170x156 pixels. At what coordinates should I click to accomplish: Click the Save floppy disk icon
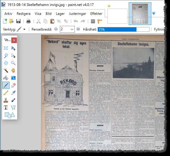coord(18,21)
